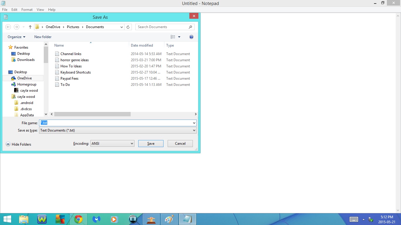Open the Start menu
Screen dimensions: 401x225
pyautogui.click(x=7, y=219)
